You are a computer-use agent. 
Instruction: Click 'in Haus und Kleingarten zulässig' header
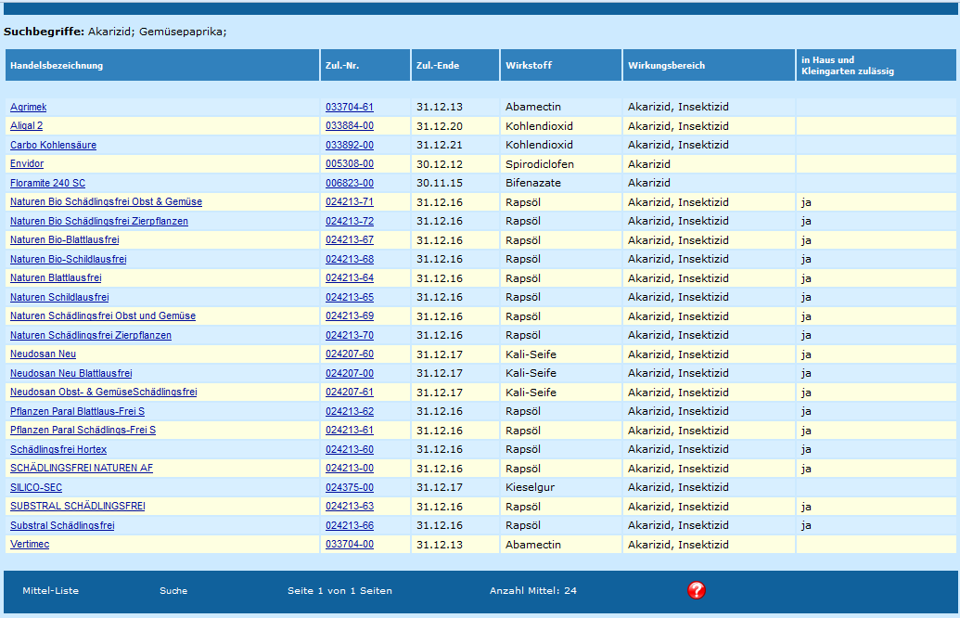click(877, 65)
